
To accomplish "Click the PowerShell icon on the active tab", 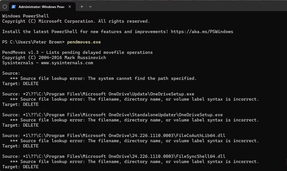I will [14, 6].
